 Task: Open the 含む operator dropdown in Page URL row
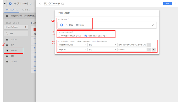[102, 50]
